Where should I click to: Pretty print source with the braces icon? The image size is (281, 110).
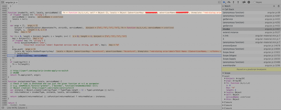coord(3,108)
